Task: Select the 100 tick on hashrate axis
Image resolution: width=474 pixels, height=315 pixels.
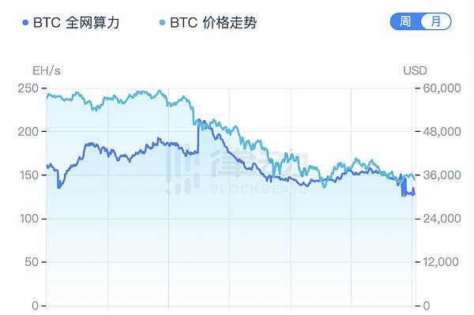Action: pyautogui.click(x=29, y=219)
